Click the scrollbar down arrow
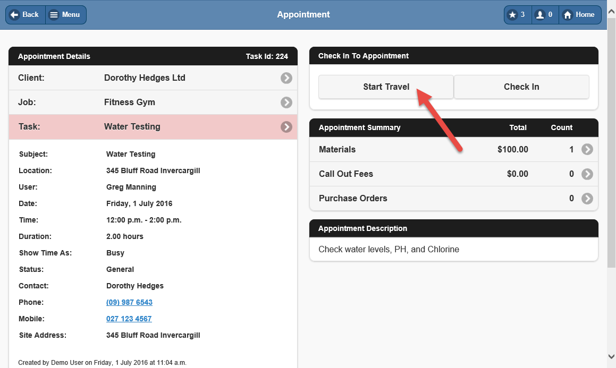616x368 pixels. coord(611,357)
